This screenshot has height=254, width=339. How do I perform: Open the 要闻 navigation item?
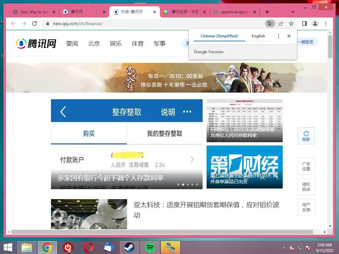click(x=72, y=43)
